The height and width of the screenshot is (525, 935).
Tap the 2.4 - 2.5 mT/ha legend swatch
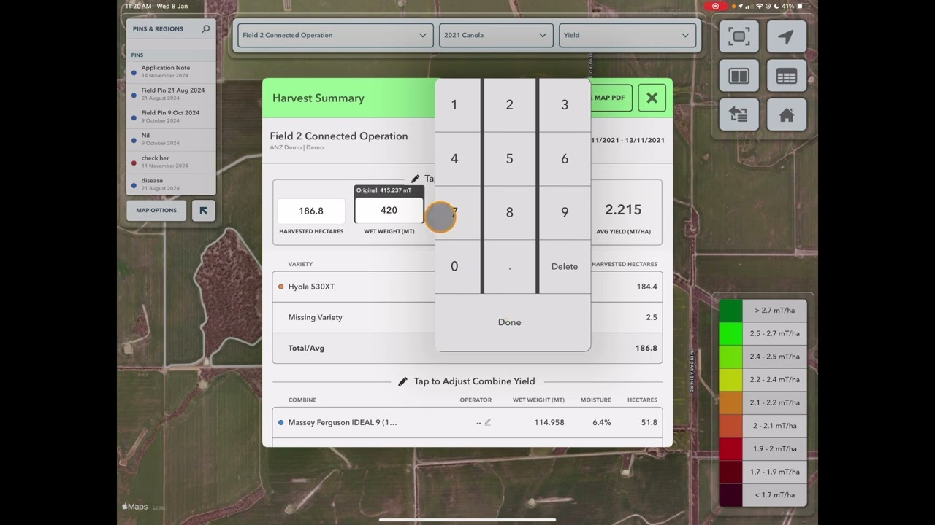click(730, 357)
